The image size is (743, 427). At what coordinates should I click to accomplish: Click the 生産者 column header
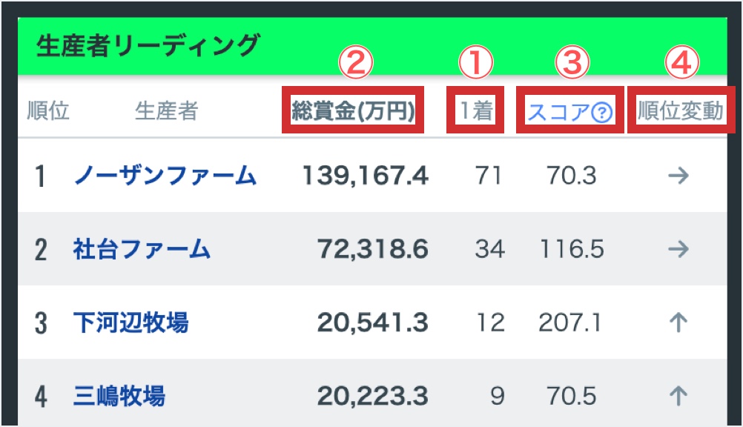pos(166,112)
